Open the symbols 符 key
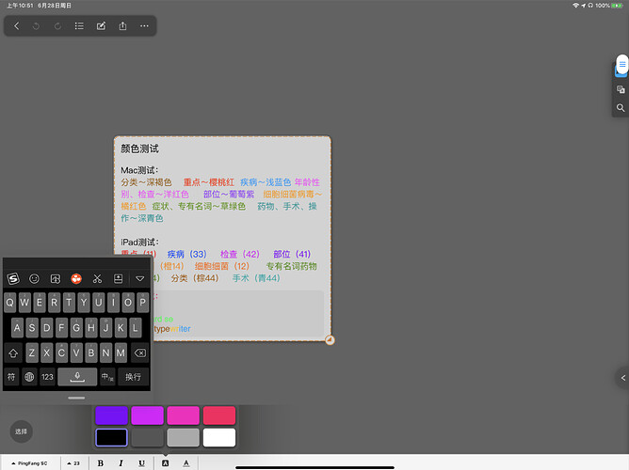Screen dimensions: 629x470 click(11, 377)
